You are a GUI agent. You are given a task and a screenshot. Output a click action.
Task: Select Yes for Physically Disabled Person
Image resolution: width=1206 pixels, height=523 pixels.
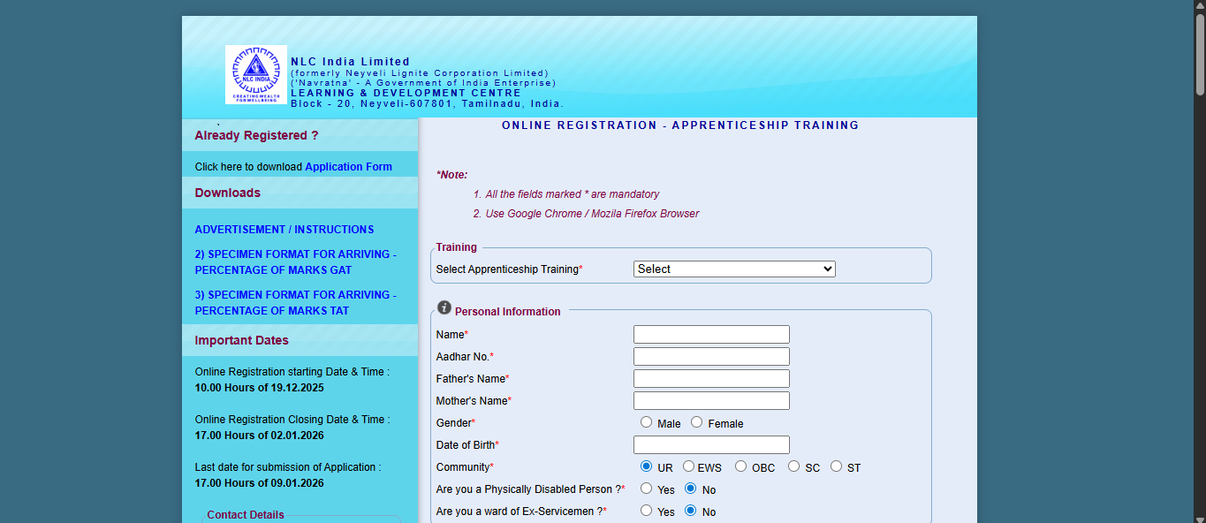pyautogui.click(x=646, y=488)
